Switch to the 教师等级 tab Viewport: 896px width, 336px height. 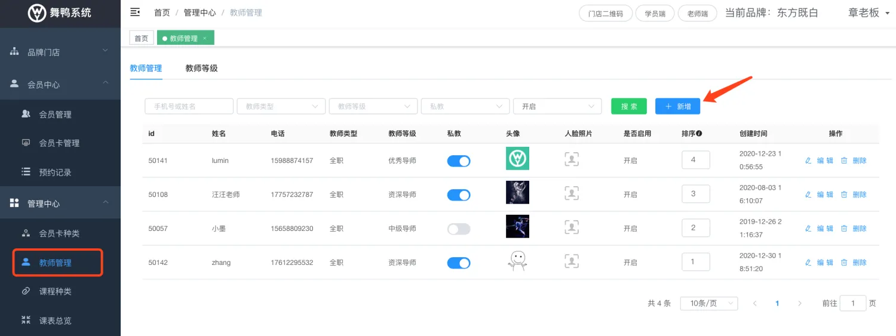pos(201,68)
